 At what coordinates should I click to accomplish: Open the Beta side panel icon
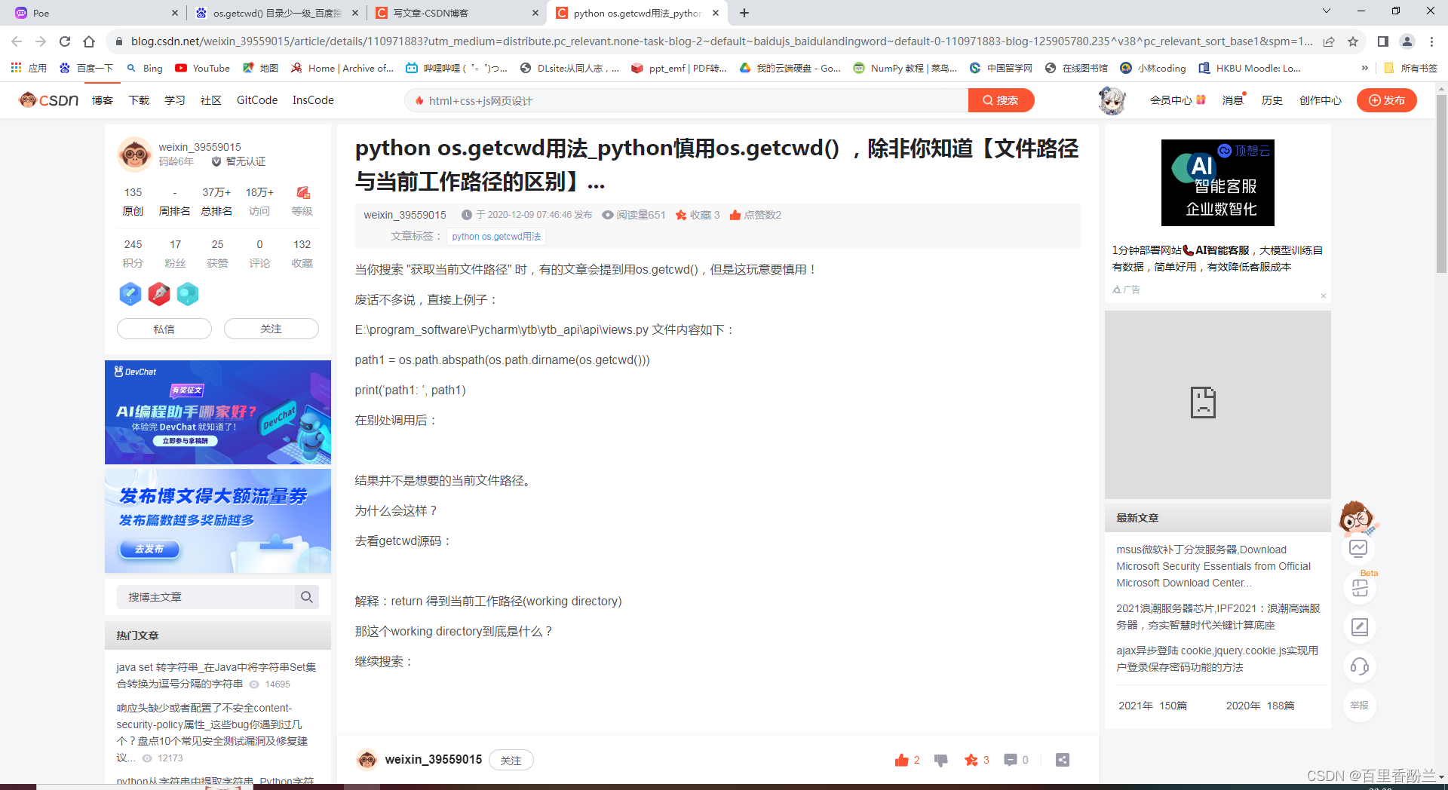tap(1359, 588)
